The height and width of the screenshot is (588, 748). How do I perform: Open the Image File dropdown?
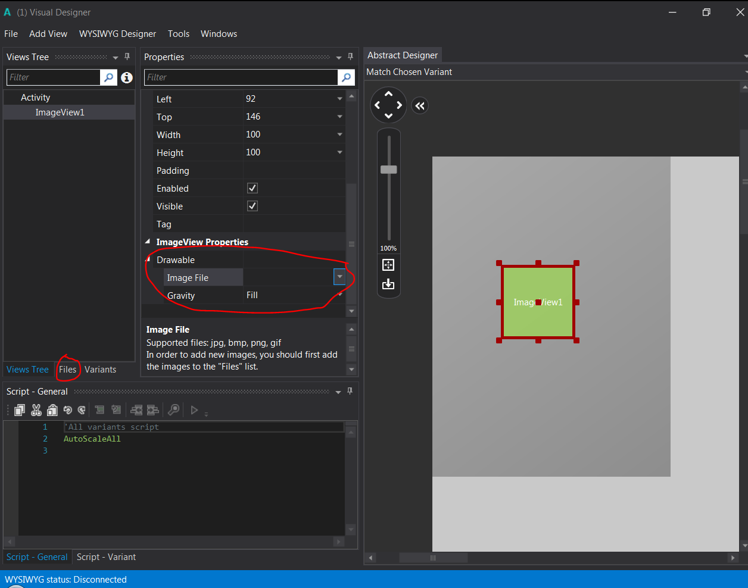coord(339,277)
